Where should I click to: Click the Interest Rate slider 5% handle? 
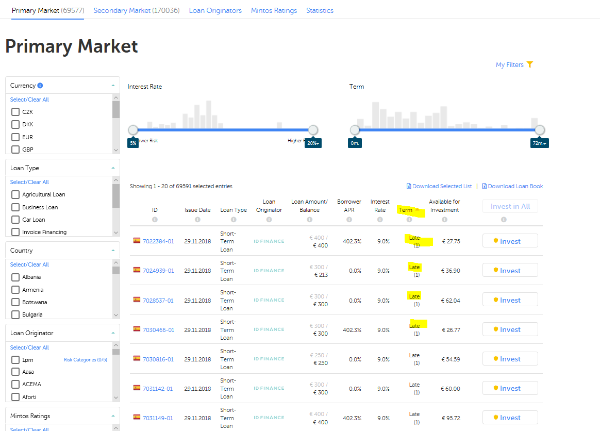[x=133, y=130]
